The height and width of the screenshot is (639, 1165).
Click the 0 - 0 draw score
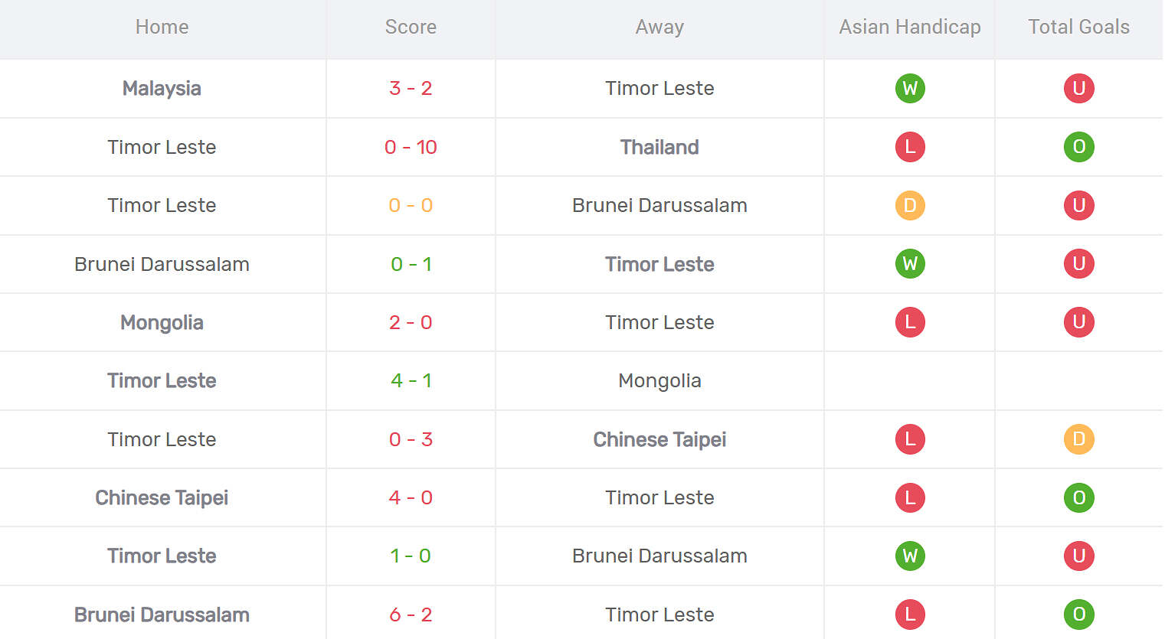411,205
